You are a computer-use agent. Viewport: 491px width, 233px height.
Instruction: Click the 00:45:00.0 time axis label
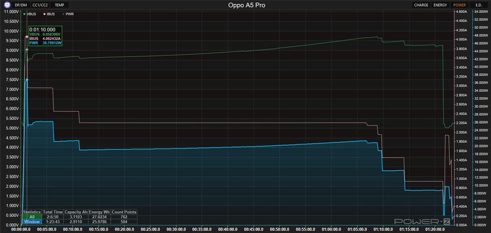(253, 230)
